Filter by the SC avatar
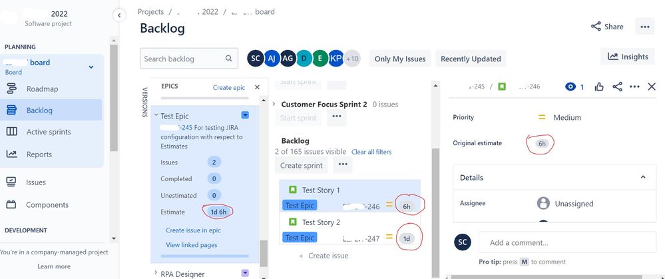This screenshot has width=665, height=279. [x=256, y=59]
